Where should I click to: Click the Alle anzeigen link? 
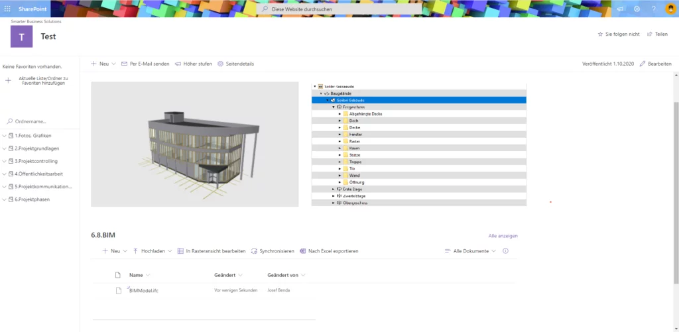503,236
